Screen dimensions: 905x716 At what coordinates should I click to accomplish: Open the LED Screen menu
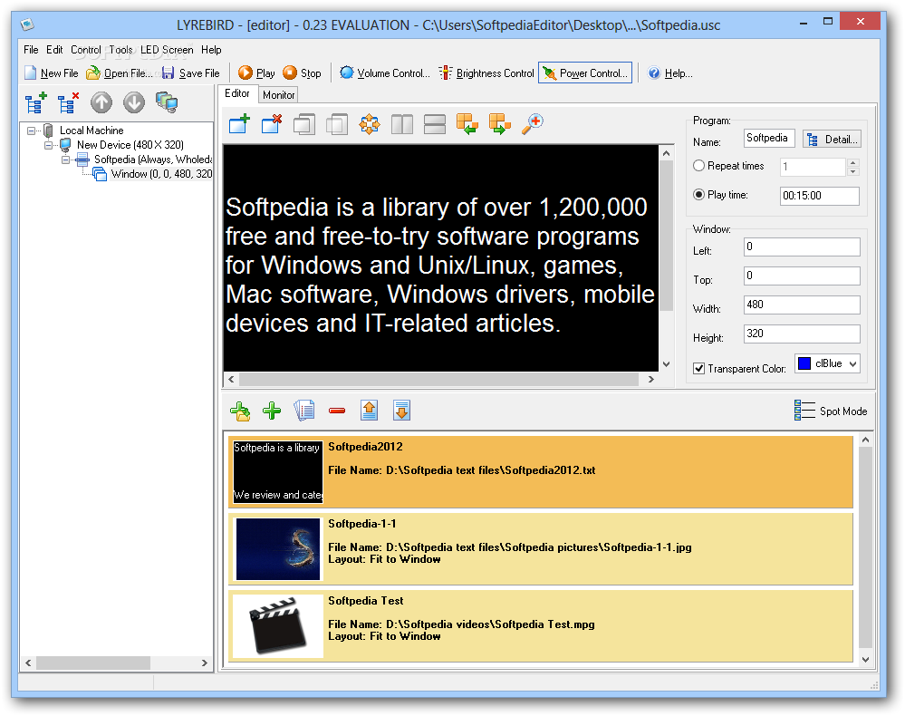tap(167, 50)
